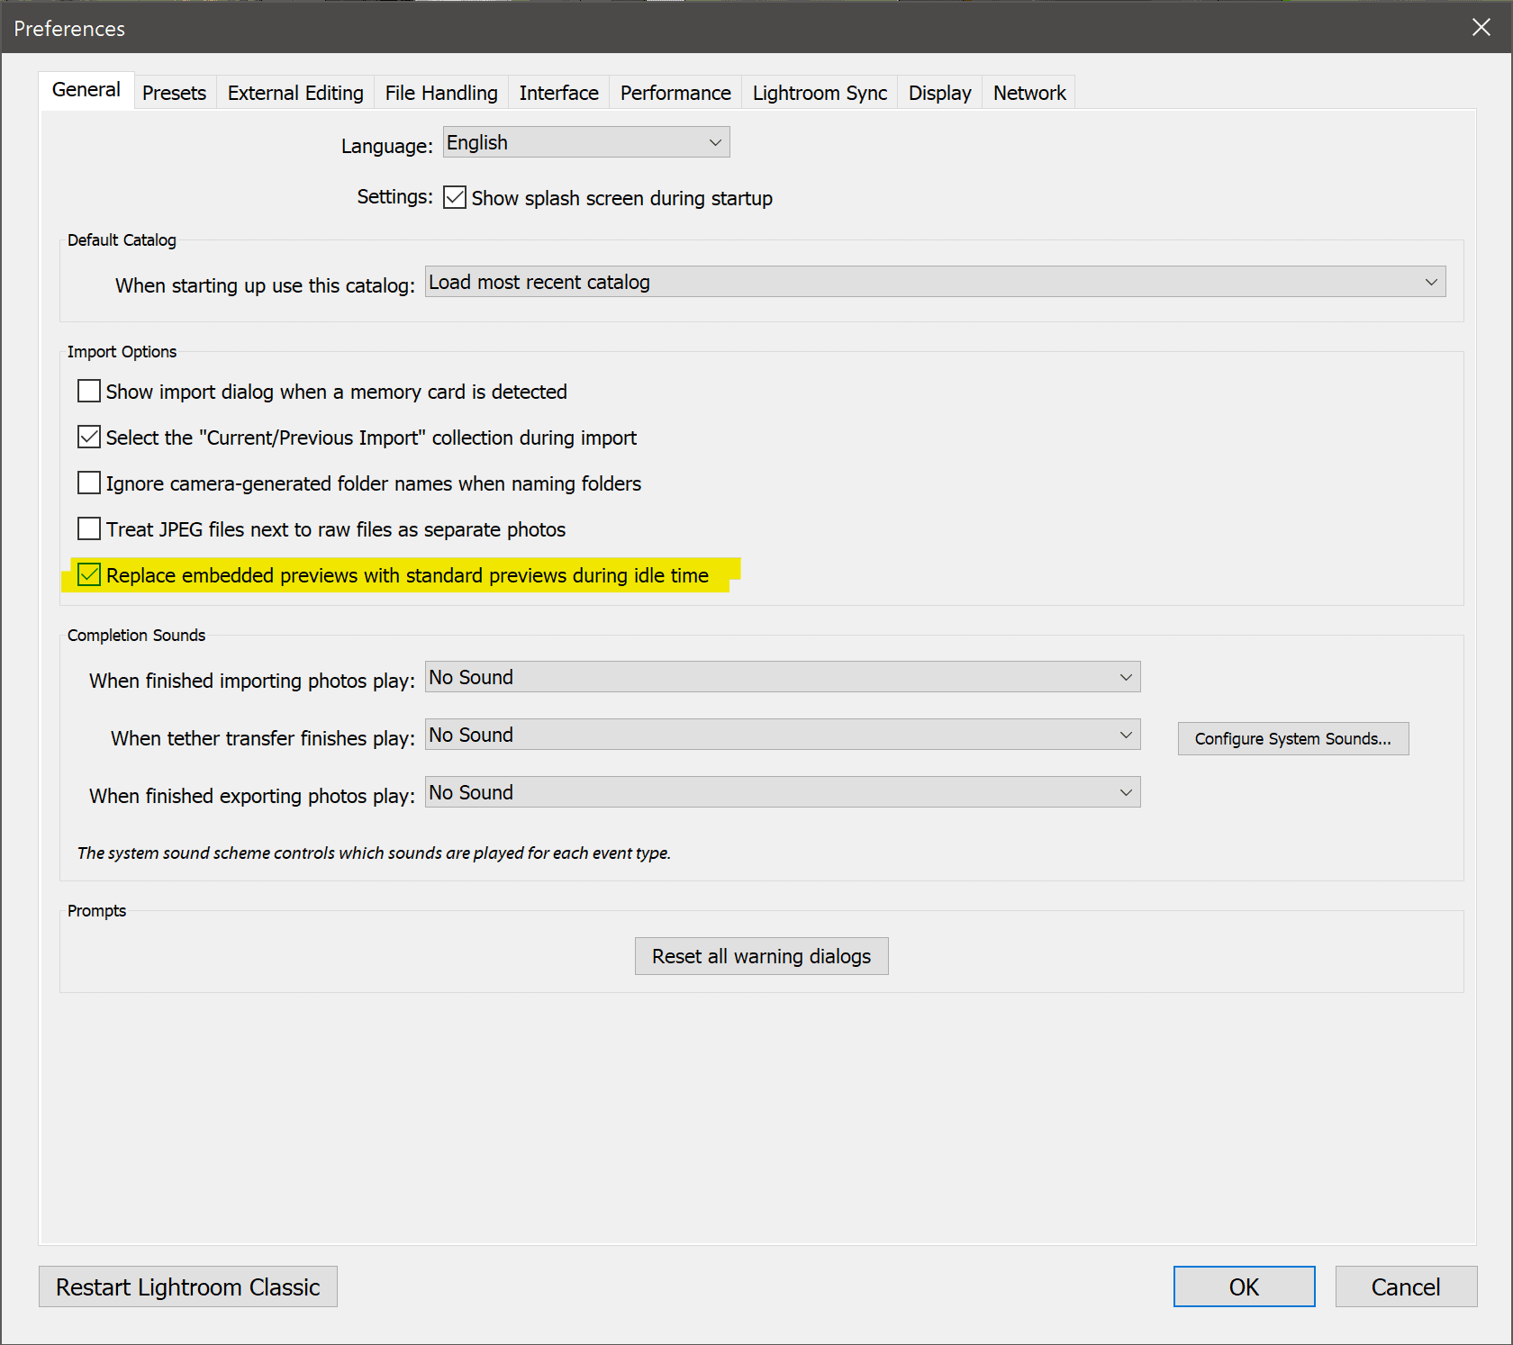The height and width of the screenshot is (1345, 1513).
Task: Choose a tether transfer completion sound
Action: pyautogui.click(x=780, y=734)
